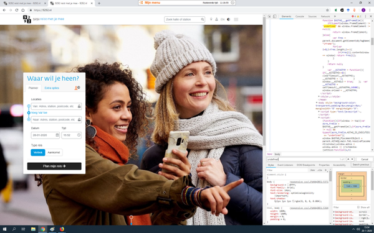Click the Styles Filter input

point(287,170)
